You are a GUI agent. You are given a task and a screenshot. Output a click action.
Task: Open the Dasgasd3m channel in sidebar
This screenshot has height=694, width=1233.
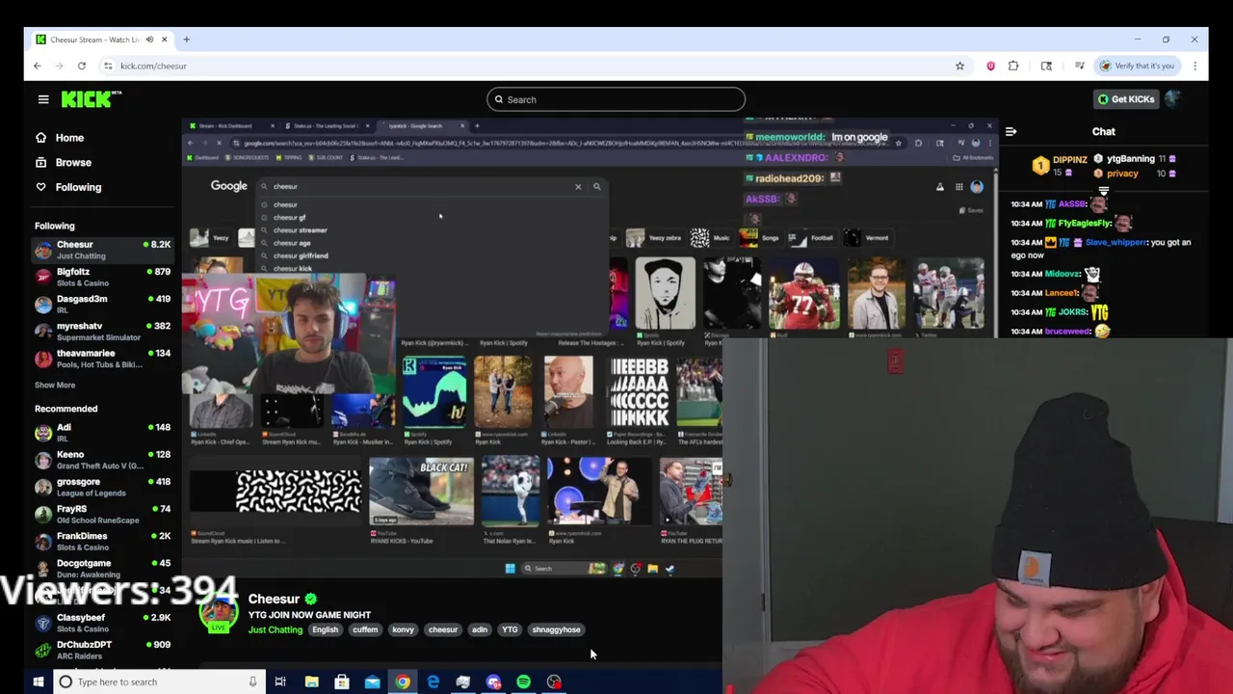(x=102, y=305)
